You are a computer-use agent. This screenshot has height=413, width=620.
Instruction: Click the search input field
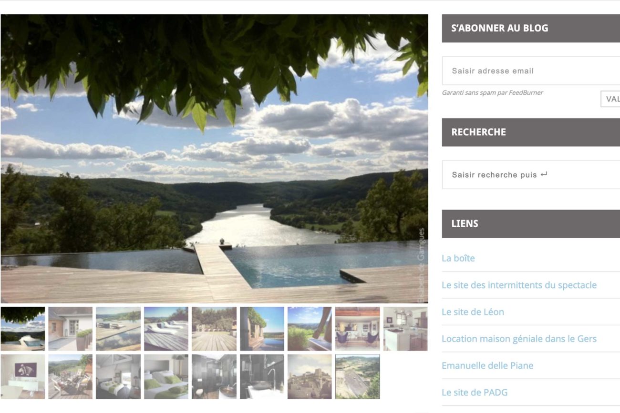[x=531, y=175]
